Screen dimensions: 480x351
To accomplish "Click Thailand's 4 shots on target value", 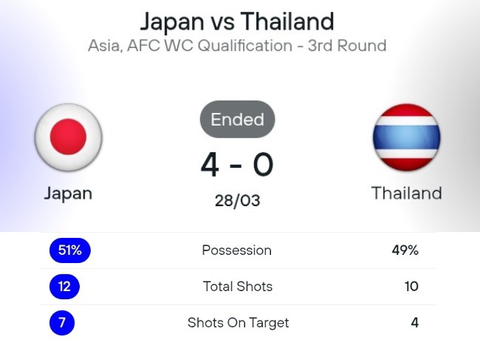I will tap(414, 323).
